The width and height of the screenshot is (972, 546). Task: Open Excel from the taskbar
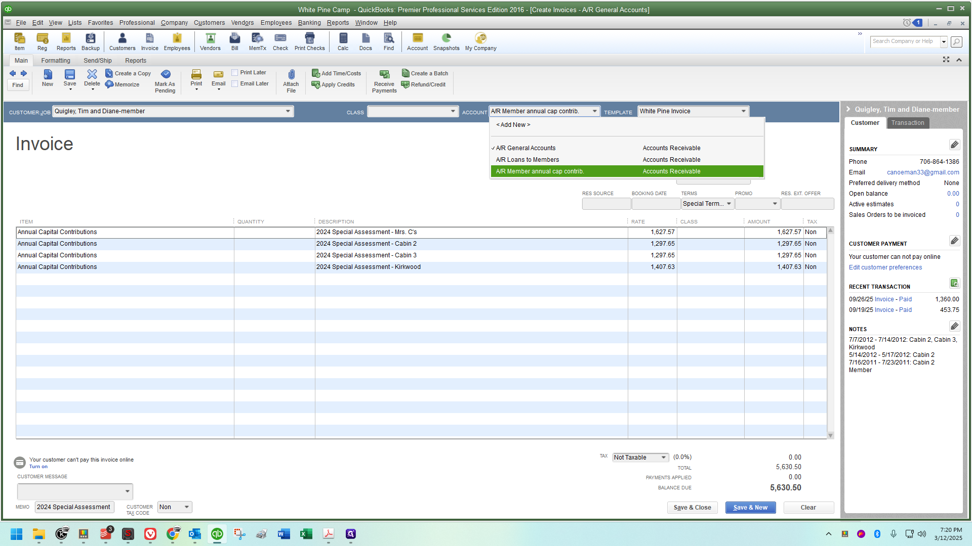pyautogui.click(x=306, y=534)
